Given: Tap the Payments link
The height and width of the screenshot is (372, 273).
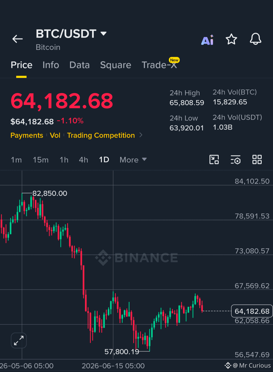Looking at the screenshot, I should click(27, 135).
